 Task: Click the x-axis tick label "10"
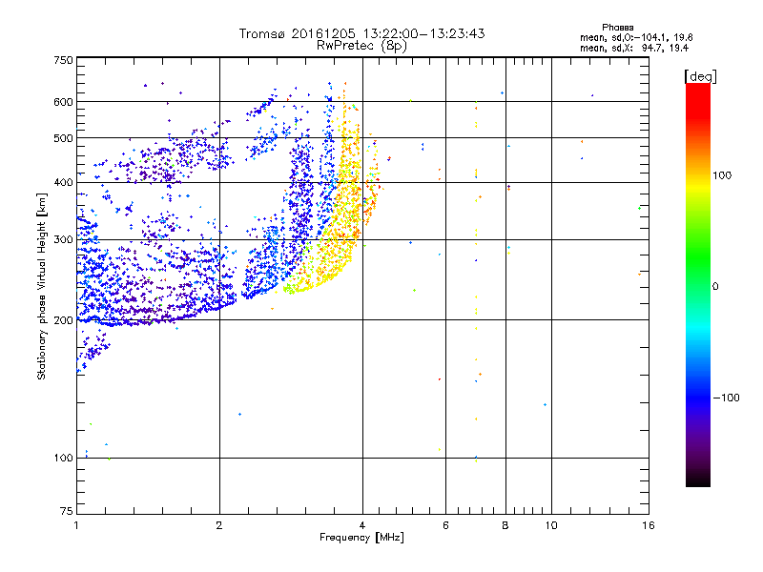[551, 525]
